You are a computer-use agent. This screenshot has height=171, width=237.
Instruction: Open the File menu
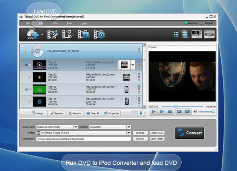(28, 23)
